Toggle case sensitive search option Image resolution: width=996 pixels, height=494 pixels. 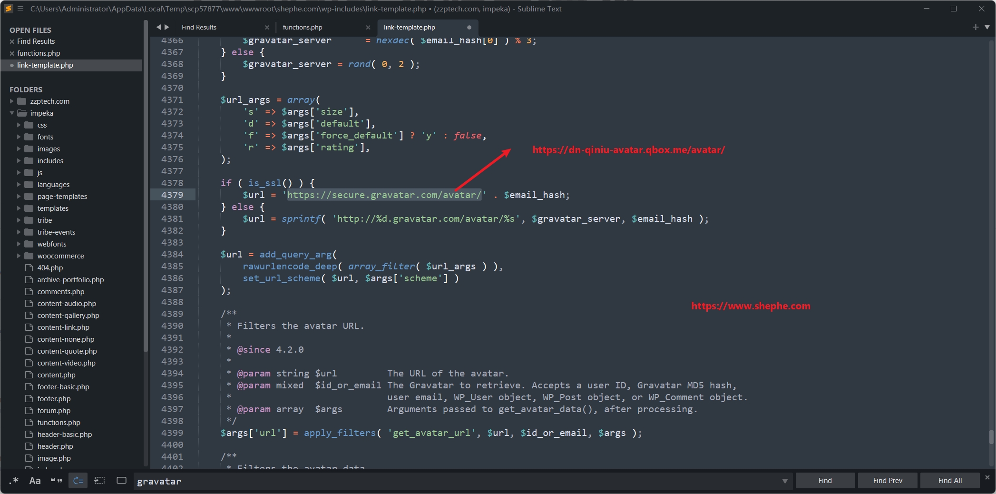[x=35, y=481]
